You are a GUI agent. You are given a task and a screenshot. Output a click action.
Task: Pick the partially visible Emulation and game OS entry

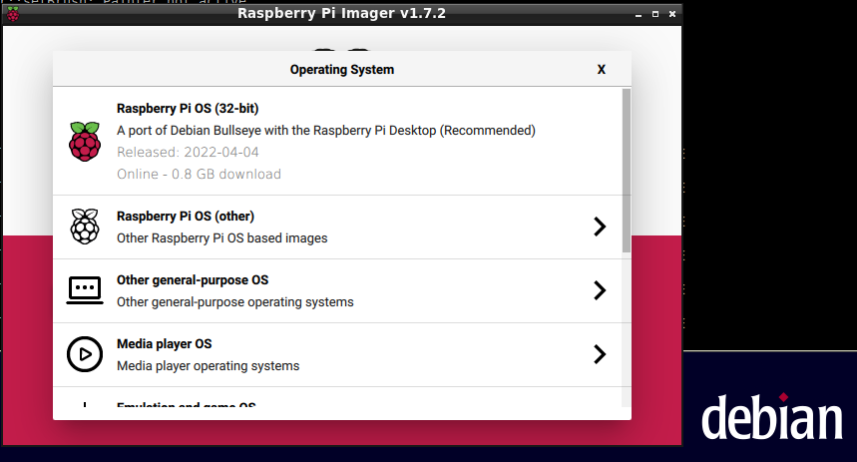pyautogui.click(x=187, y=406)
